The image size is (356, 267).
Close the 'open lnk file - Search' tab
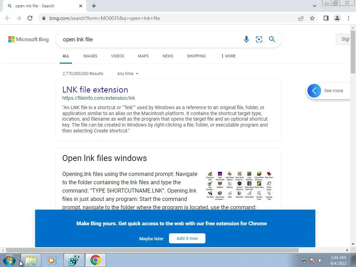click(x=81, y=6)
